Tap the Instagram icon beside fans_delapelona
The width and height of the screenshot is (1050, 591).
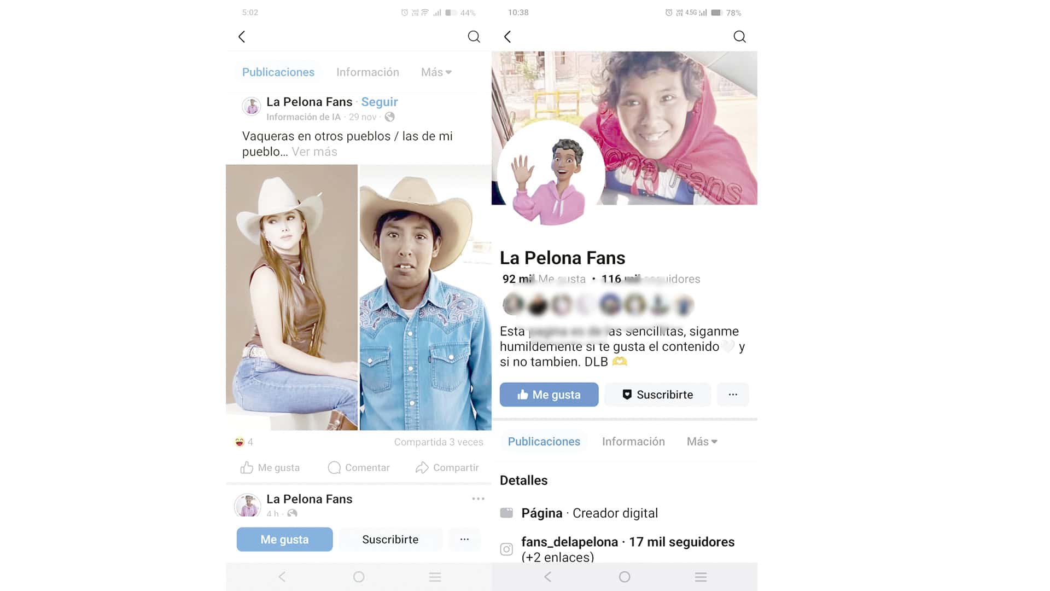click(x=506, y=549)
